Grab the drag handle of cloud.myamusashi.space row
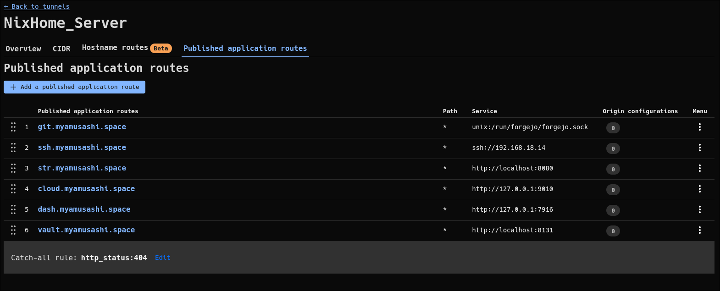 coord(13,189)
